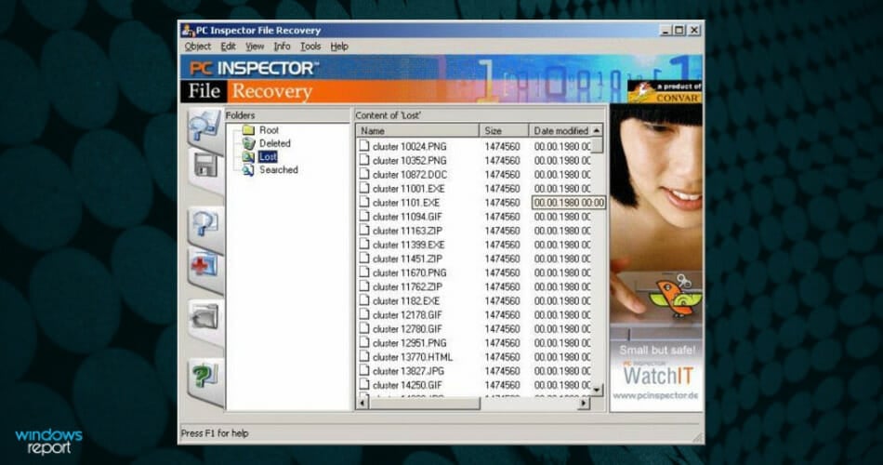Click the Root folder icon
The image size is (883, 465).
248,129
